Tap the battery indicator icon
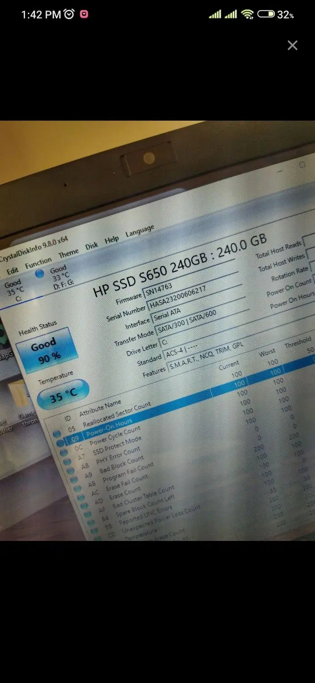 click(266, 15)
